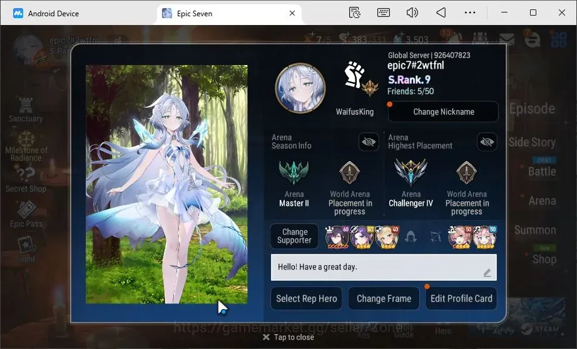Select the WaifusKing guild fist emblem
This screenshot has width=577, height=349.
[354, 75]
